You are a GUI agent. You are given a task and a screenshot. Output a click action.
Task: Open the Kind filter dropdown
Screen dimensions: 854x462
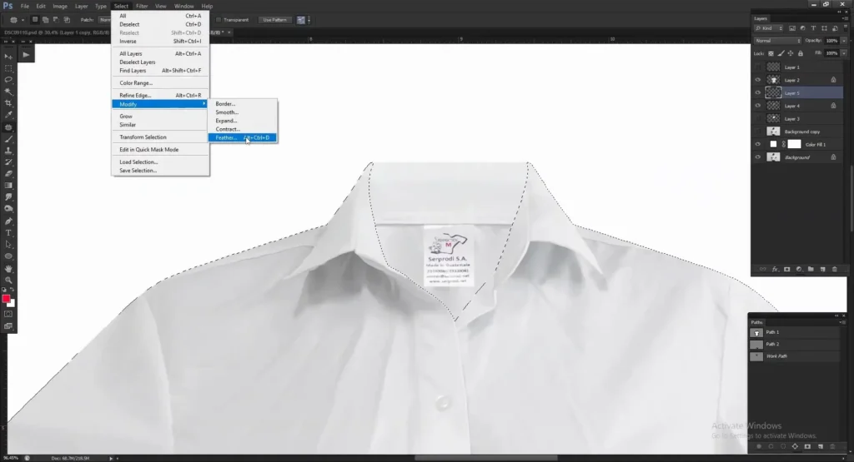click(x=769, y=28)
